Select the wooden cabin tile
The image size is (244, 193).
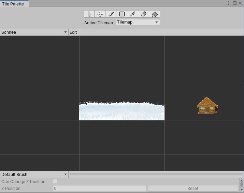point(207,105)
